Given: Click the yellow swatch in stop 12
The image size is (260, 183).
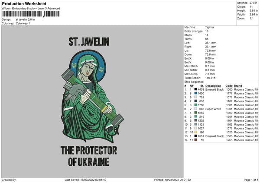Looking at the screenshot, I should (196, 132).
